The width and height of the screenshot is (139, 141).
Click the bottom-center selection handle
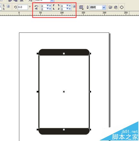coord(64,130)
